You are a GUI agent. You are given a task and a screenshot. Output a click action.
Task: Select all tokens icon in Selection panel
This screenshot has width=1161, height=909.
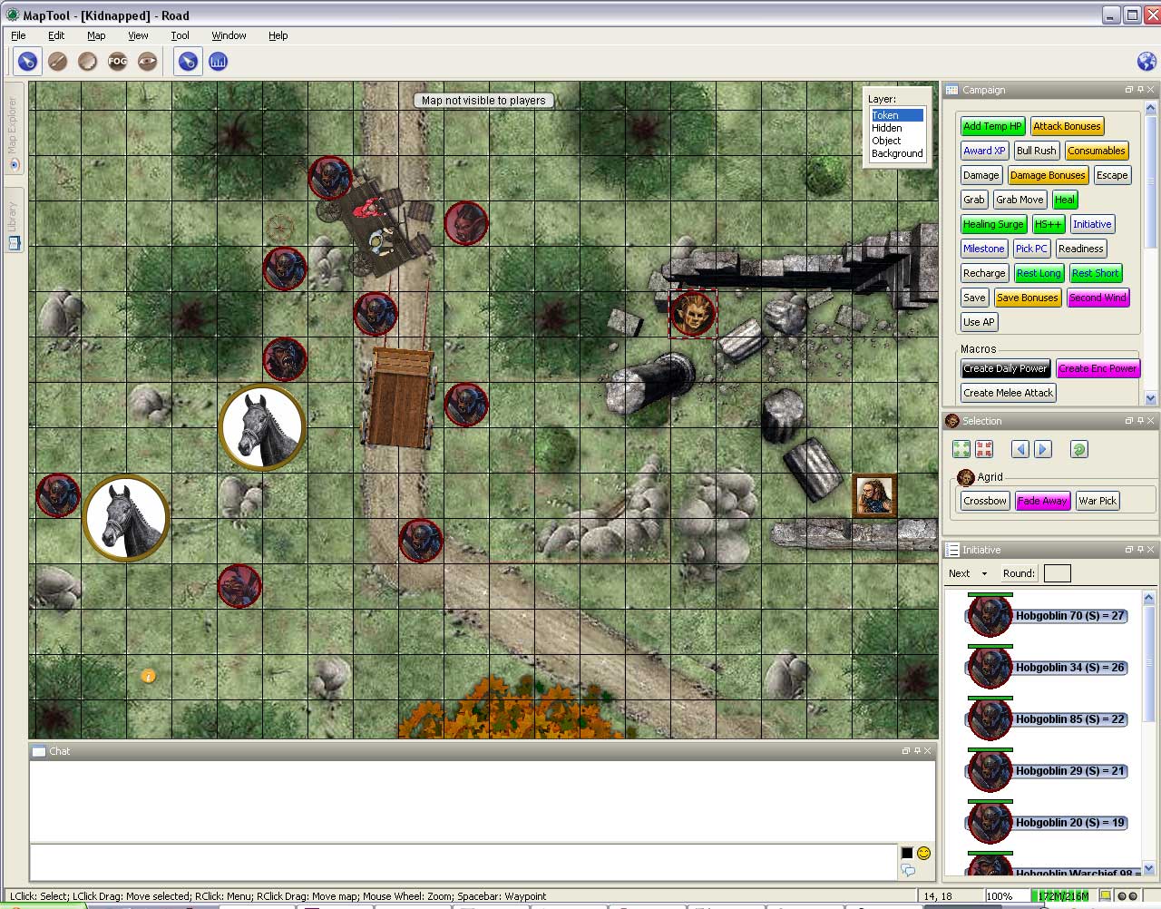(961, 449)
